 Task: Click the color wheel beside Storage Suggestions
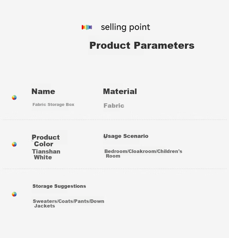pyautogui.click(x=14, y=194)
